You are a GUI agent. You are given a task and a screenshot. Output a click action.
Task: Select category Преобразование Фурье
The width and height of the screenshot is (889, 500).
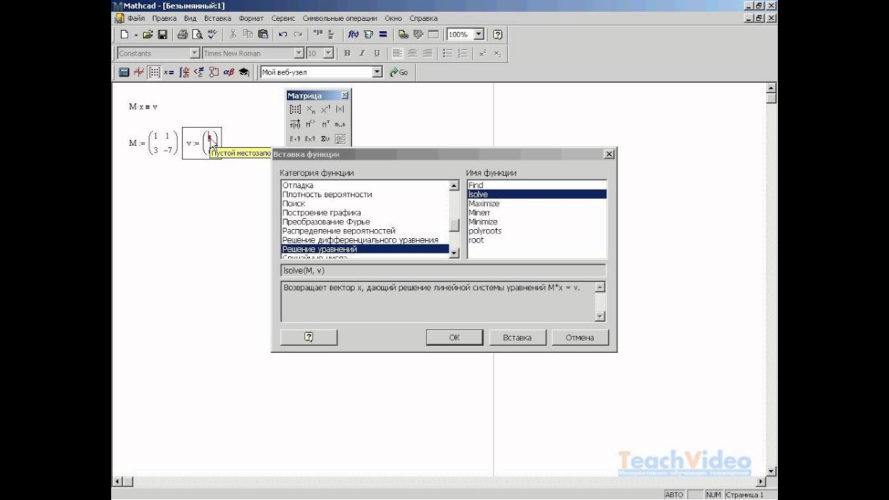click(x=326, y=222)
